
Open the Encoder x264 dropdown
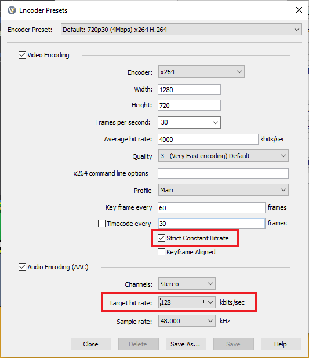coord(201,72)
